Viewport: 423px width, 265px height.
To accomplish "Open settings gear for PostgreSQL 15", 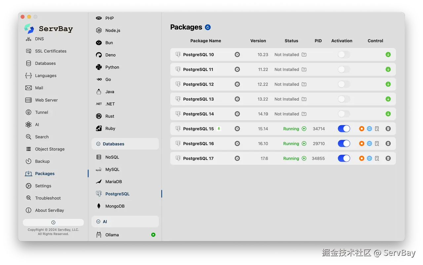I will pyautogui.click(x=237, y=129).
